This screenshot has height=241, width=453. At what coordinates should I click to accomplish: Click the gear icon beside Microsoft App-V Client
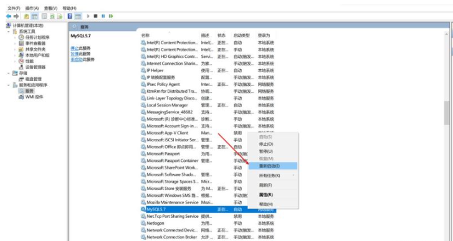[x=143, y=133]
